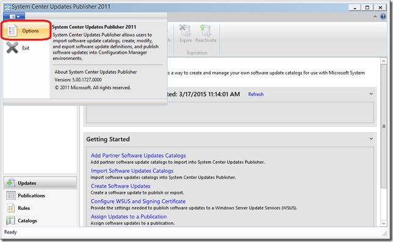Image resolution: width=393 pixels, height=242 pixels.
Task: Click the Getting Started heading
Action: pyautogui.click(x=108, y=139)
